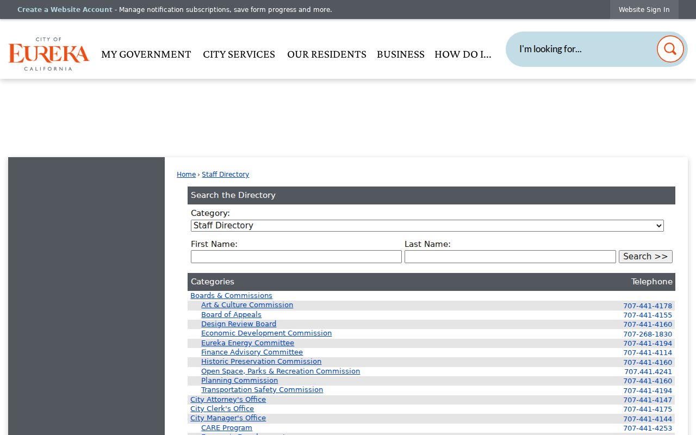This screenshot has width=696, height=435.
Task: Open the How Do I... menu
Action: pyautogui.click(x=463, y=54)
